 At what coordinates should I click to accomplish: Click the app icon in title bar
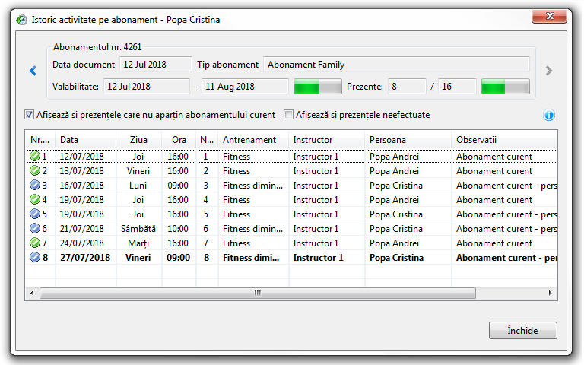click(22, 20)
